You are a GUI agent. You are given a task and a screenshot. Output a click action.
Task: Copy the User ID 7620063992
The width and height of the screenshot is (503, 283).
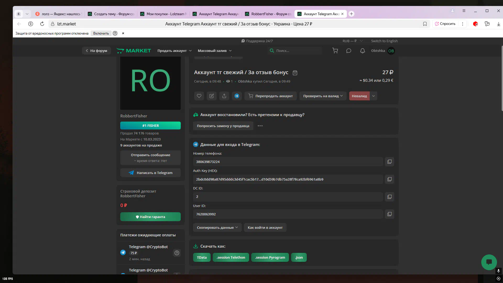pyautogui.click(x=390, y=214)
